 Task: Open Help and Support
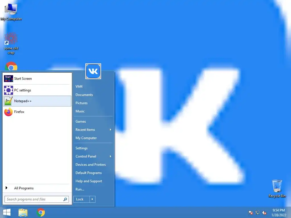(89, 181)
